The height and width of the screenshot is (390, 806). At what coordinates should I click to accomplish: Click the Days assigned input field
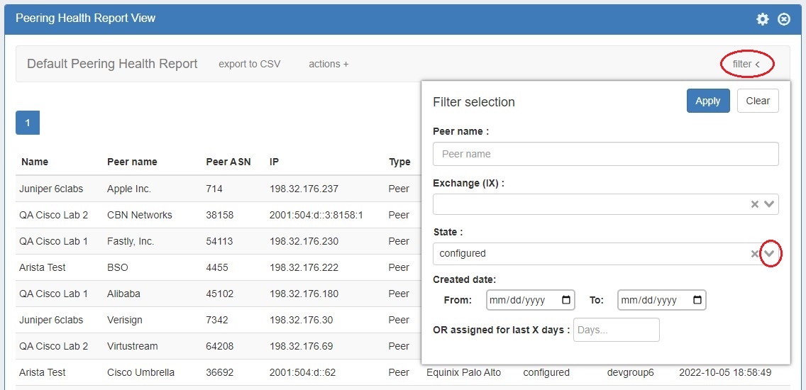tap(616, 330)
